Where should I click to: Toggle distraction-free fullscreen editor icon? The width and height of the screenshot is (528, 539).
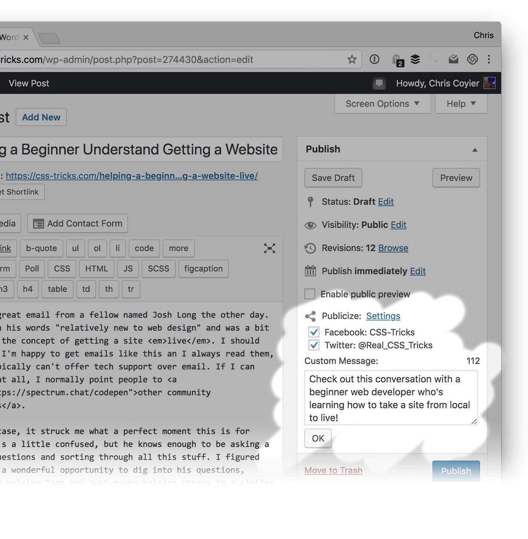point(269,248)
